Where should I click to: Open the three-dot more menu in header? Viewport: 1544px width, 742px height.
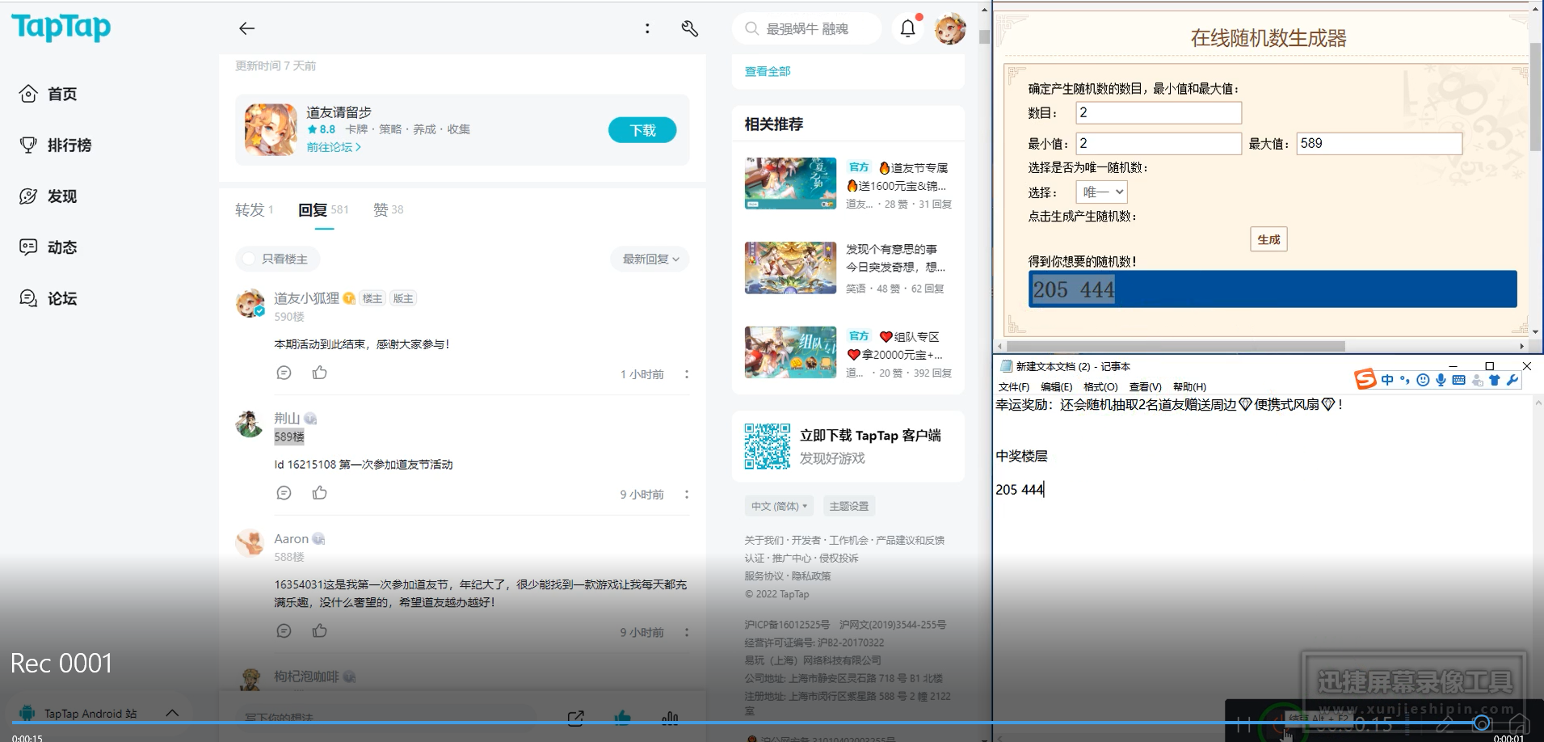(x=647, y=28)
